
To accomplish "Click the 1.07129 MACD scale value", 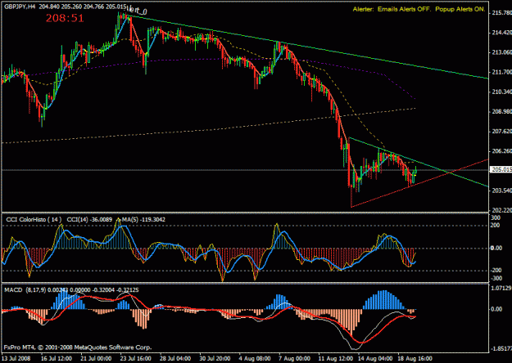I will [501, 288].
